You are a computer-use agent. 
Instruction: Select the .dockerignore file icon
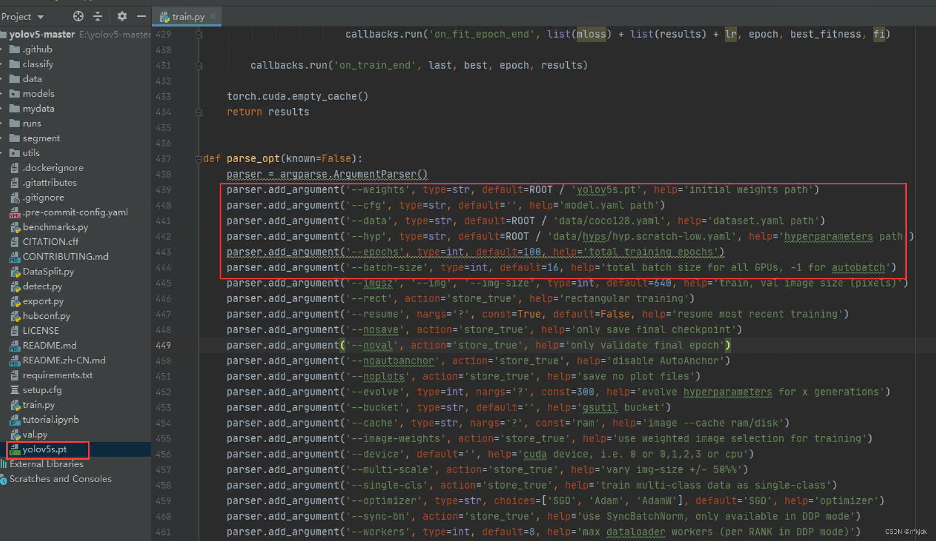[x=15, y=168]
